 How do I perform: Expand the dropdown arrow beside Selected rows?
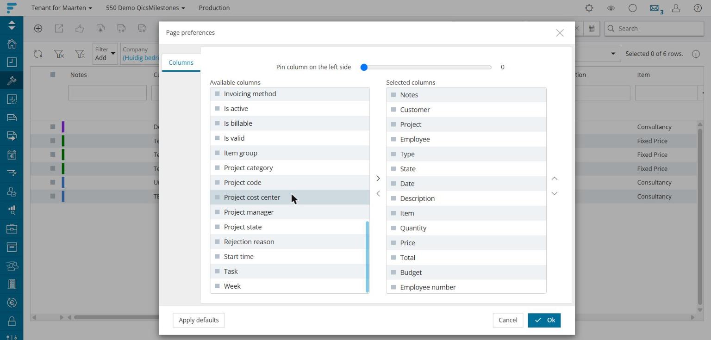point(613,54)
